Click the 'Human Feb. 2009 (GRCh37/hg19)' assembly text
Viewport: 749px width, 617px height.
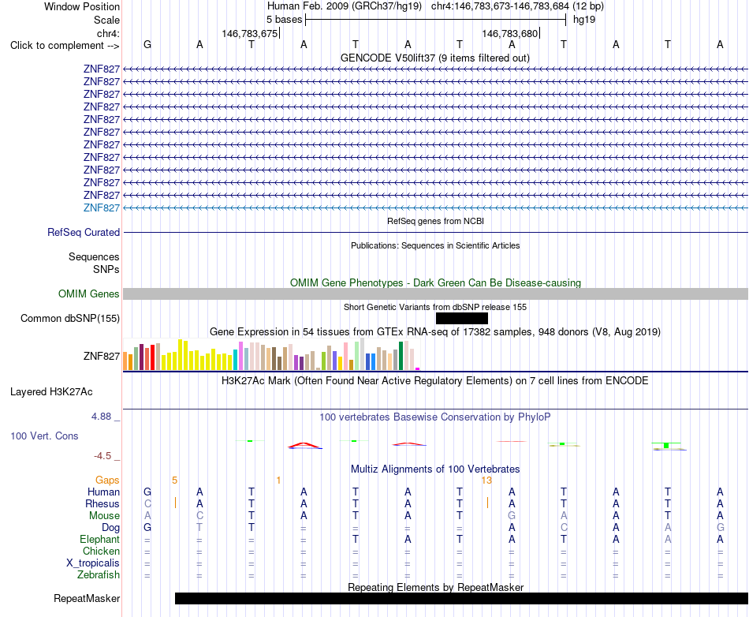(345, 6)
